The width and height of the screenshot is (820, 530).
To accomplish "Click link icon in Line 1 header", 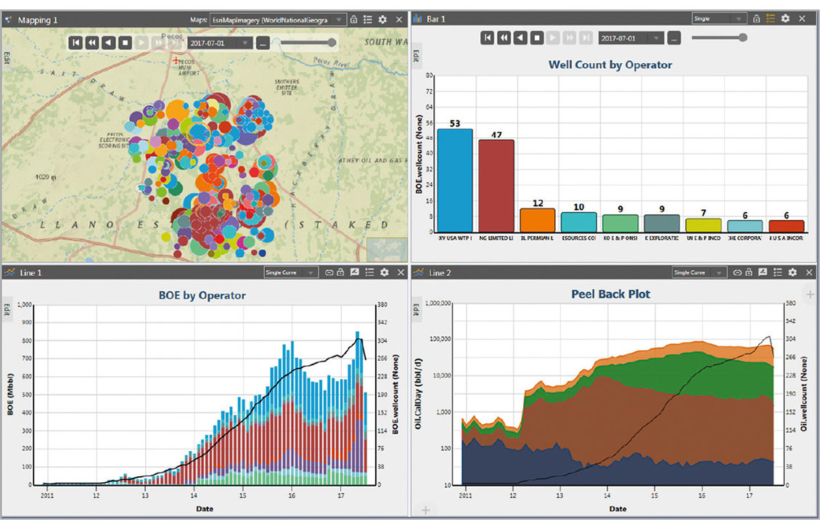I will tap(329, 272).
